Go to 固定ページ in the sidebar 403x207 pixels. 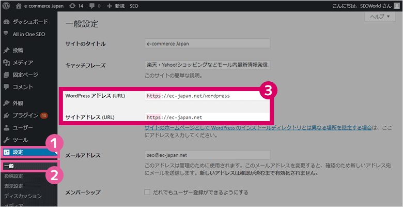point(25,75)
